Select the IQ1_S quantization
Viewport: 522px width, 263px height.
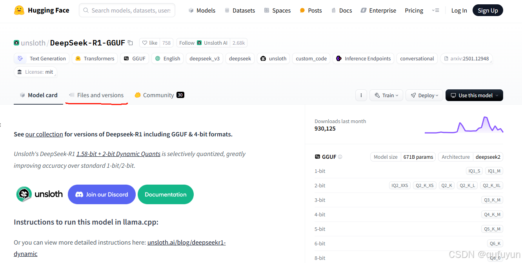click(474, 171)
